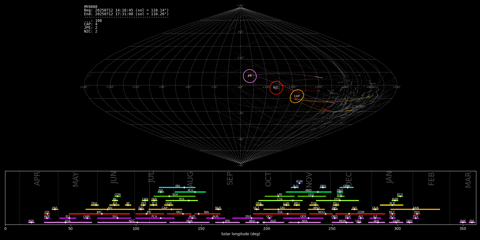Click the HYD shower label in timeline
This screenshot has height=240, width=480.
(x=337, y=199)
